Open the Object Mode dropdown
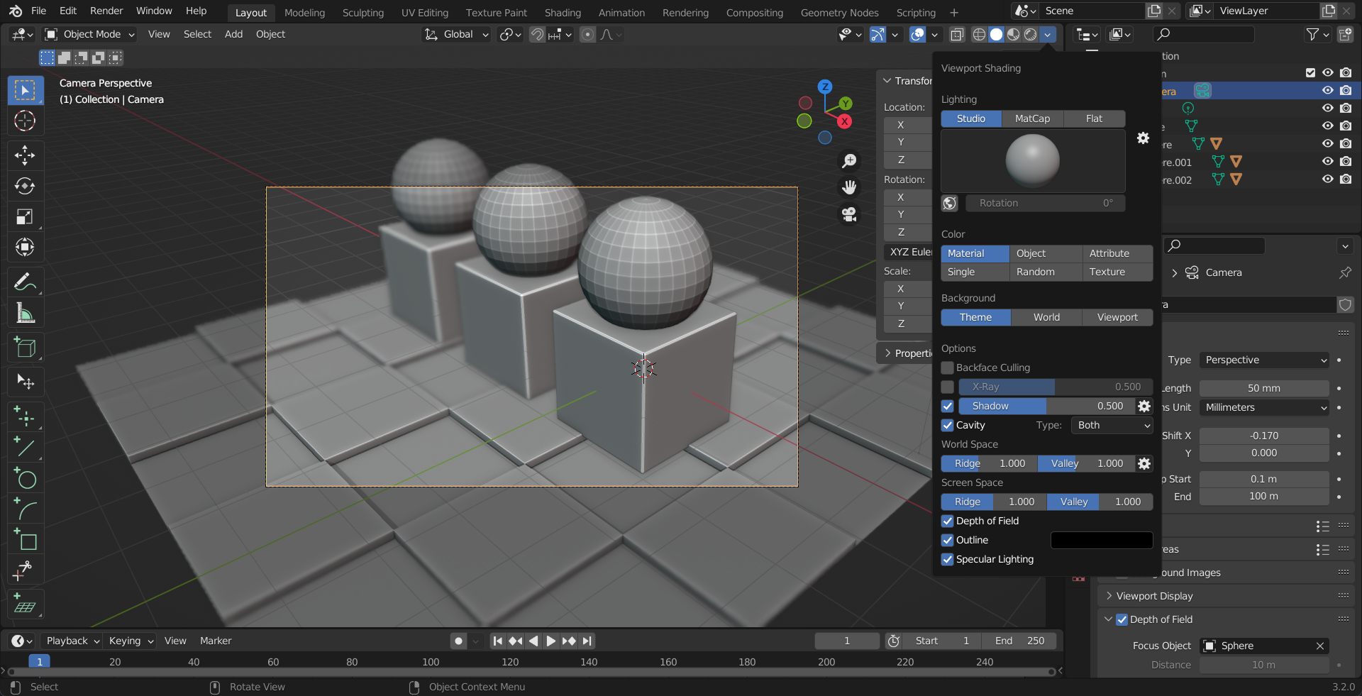This screenshot has height=696, width=1362. (x=89, y=35)
